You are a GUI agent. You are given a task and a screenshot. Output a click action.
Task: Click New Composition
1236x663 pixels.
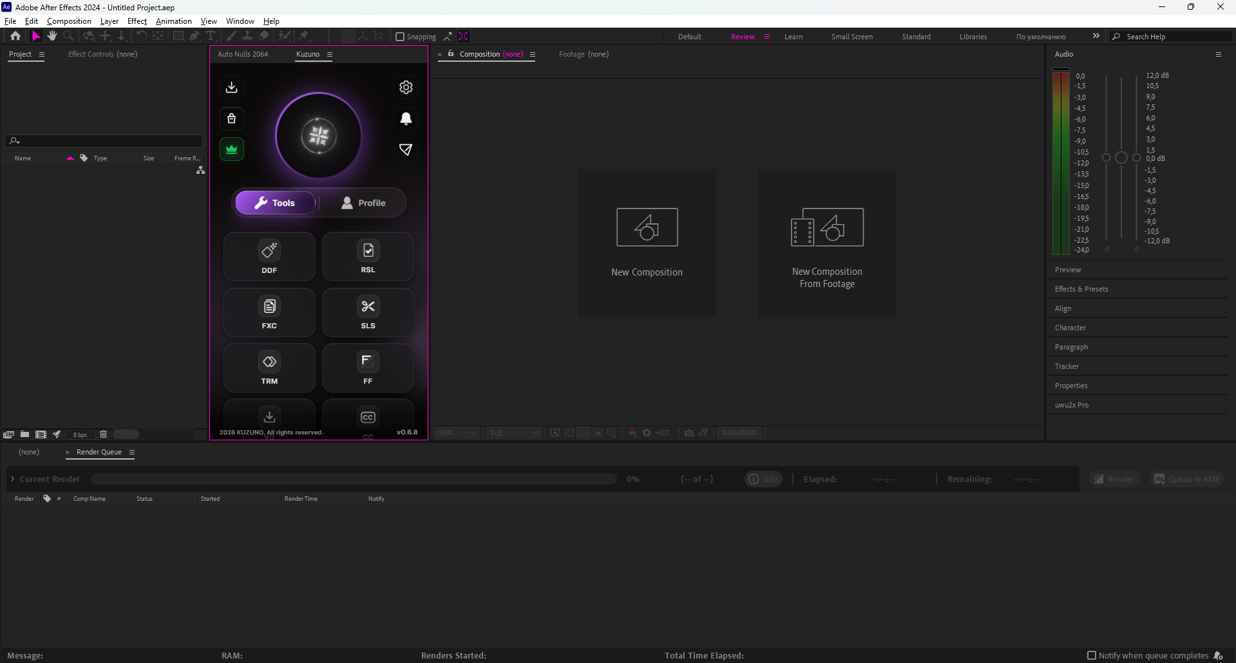click(x=647, y=243)
